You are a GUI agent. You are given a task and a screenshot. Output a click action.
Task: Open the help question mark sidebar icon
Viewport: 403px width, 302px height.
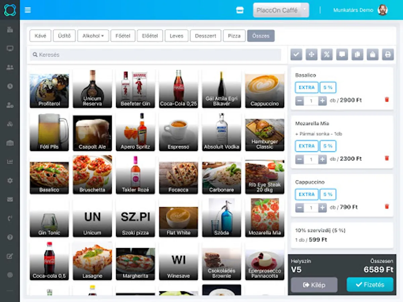(10, 237)
